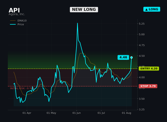Click the ▲ LONG indicator badge
This screenshot has width=167, height=122.
152,9
